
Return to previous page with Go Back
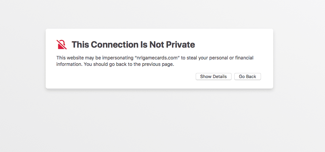click(247, 77)
